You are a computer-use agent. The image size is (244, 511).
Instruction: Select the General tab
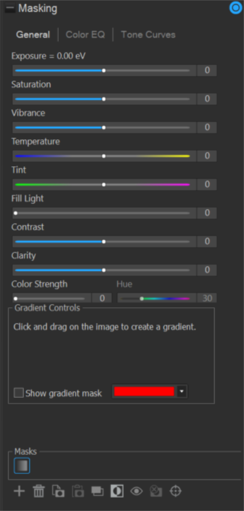(33, 35)
